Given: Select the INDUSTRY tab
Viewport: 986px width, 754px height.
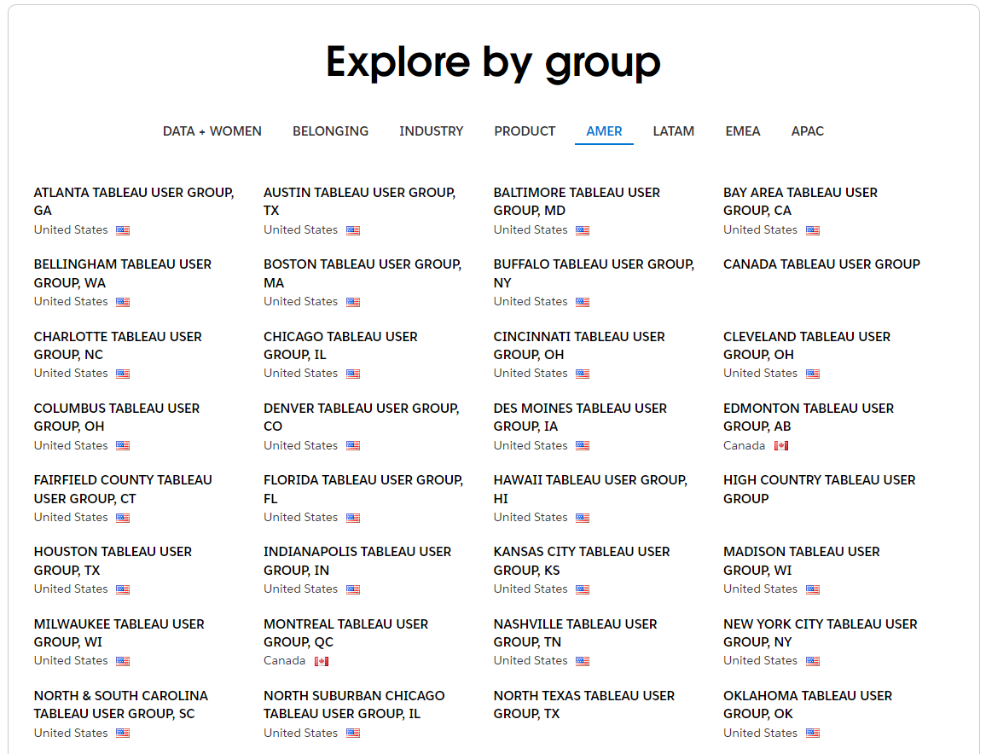Looking at the screenshot, I should (431, 131).
